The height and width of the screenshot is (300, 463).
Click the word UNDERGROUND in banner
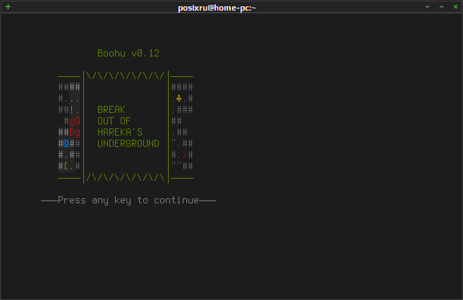(128, 143)
